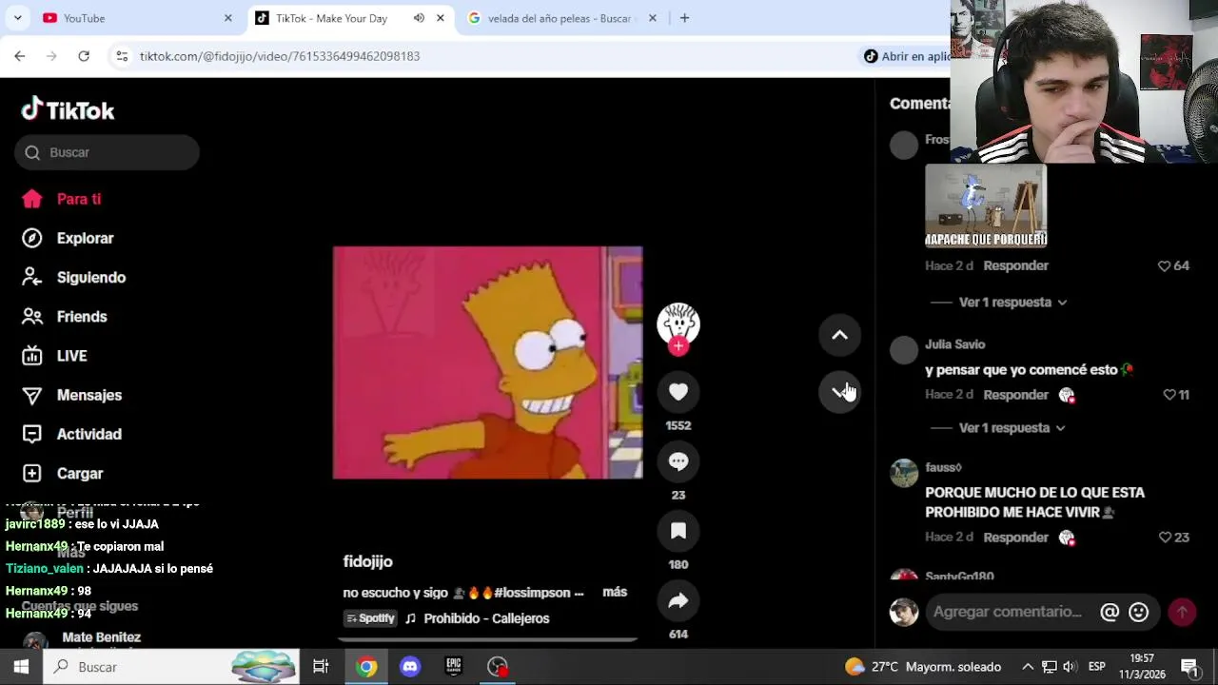
Task: Mute the TikTok tab audio icon
Action: [x=419, y=18]
